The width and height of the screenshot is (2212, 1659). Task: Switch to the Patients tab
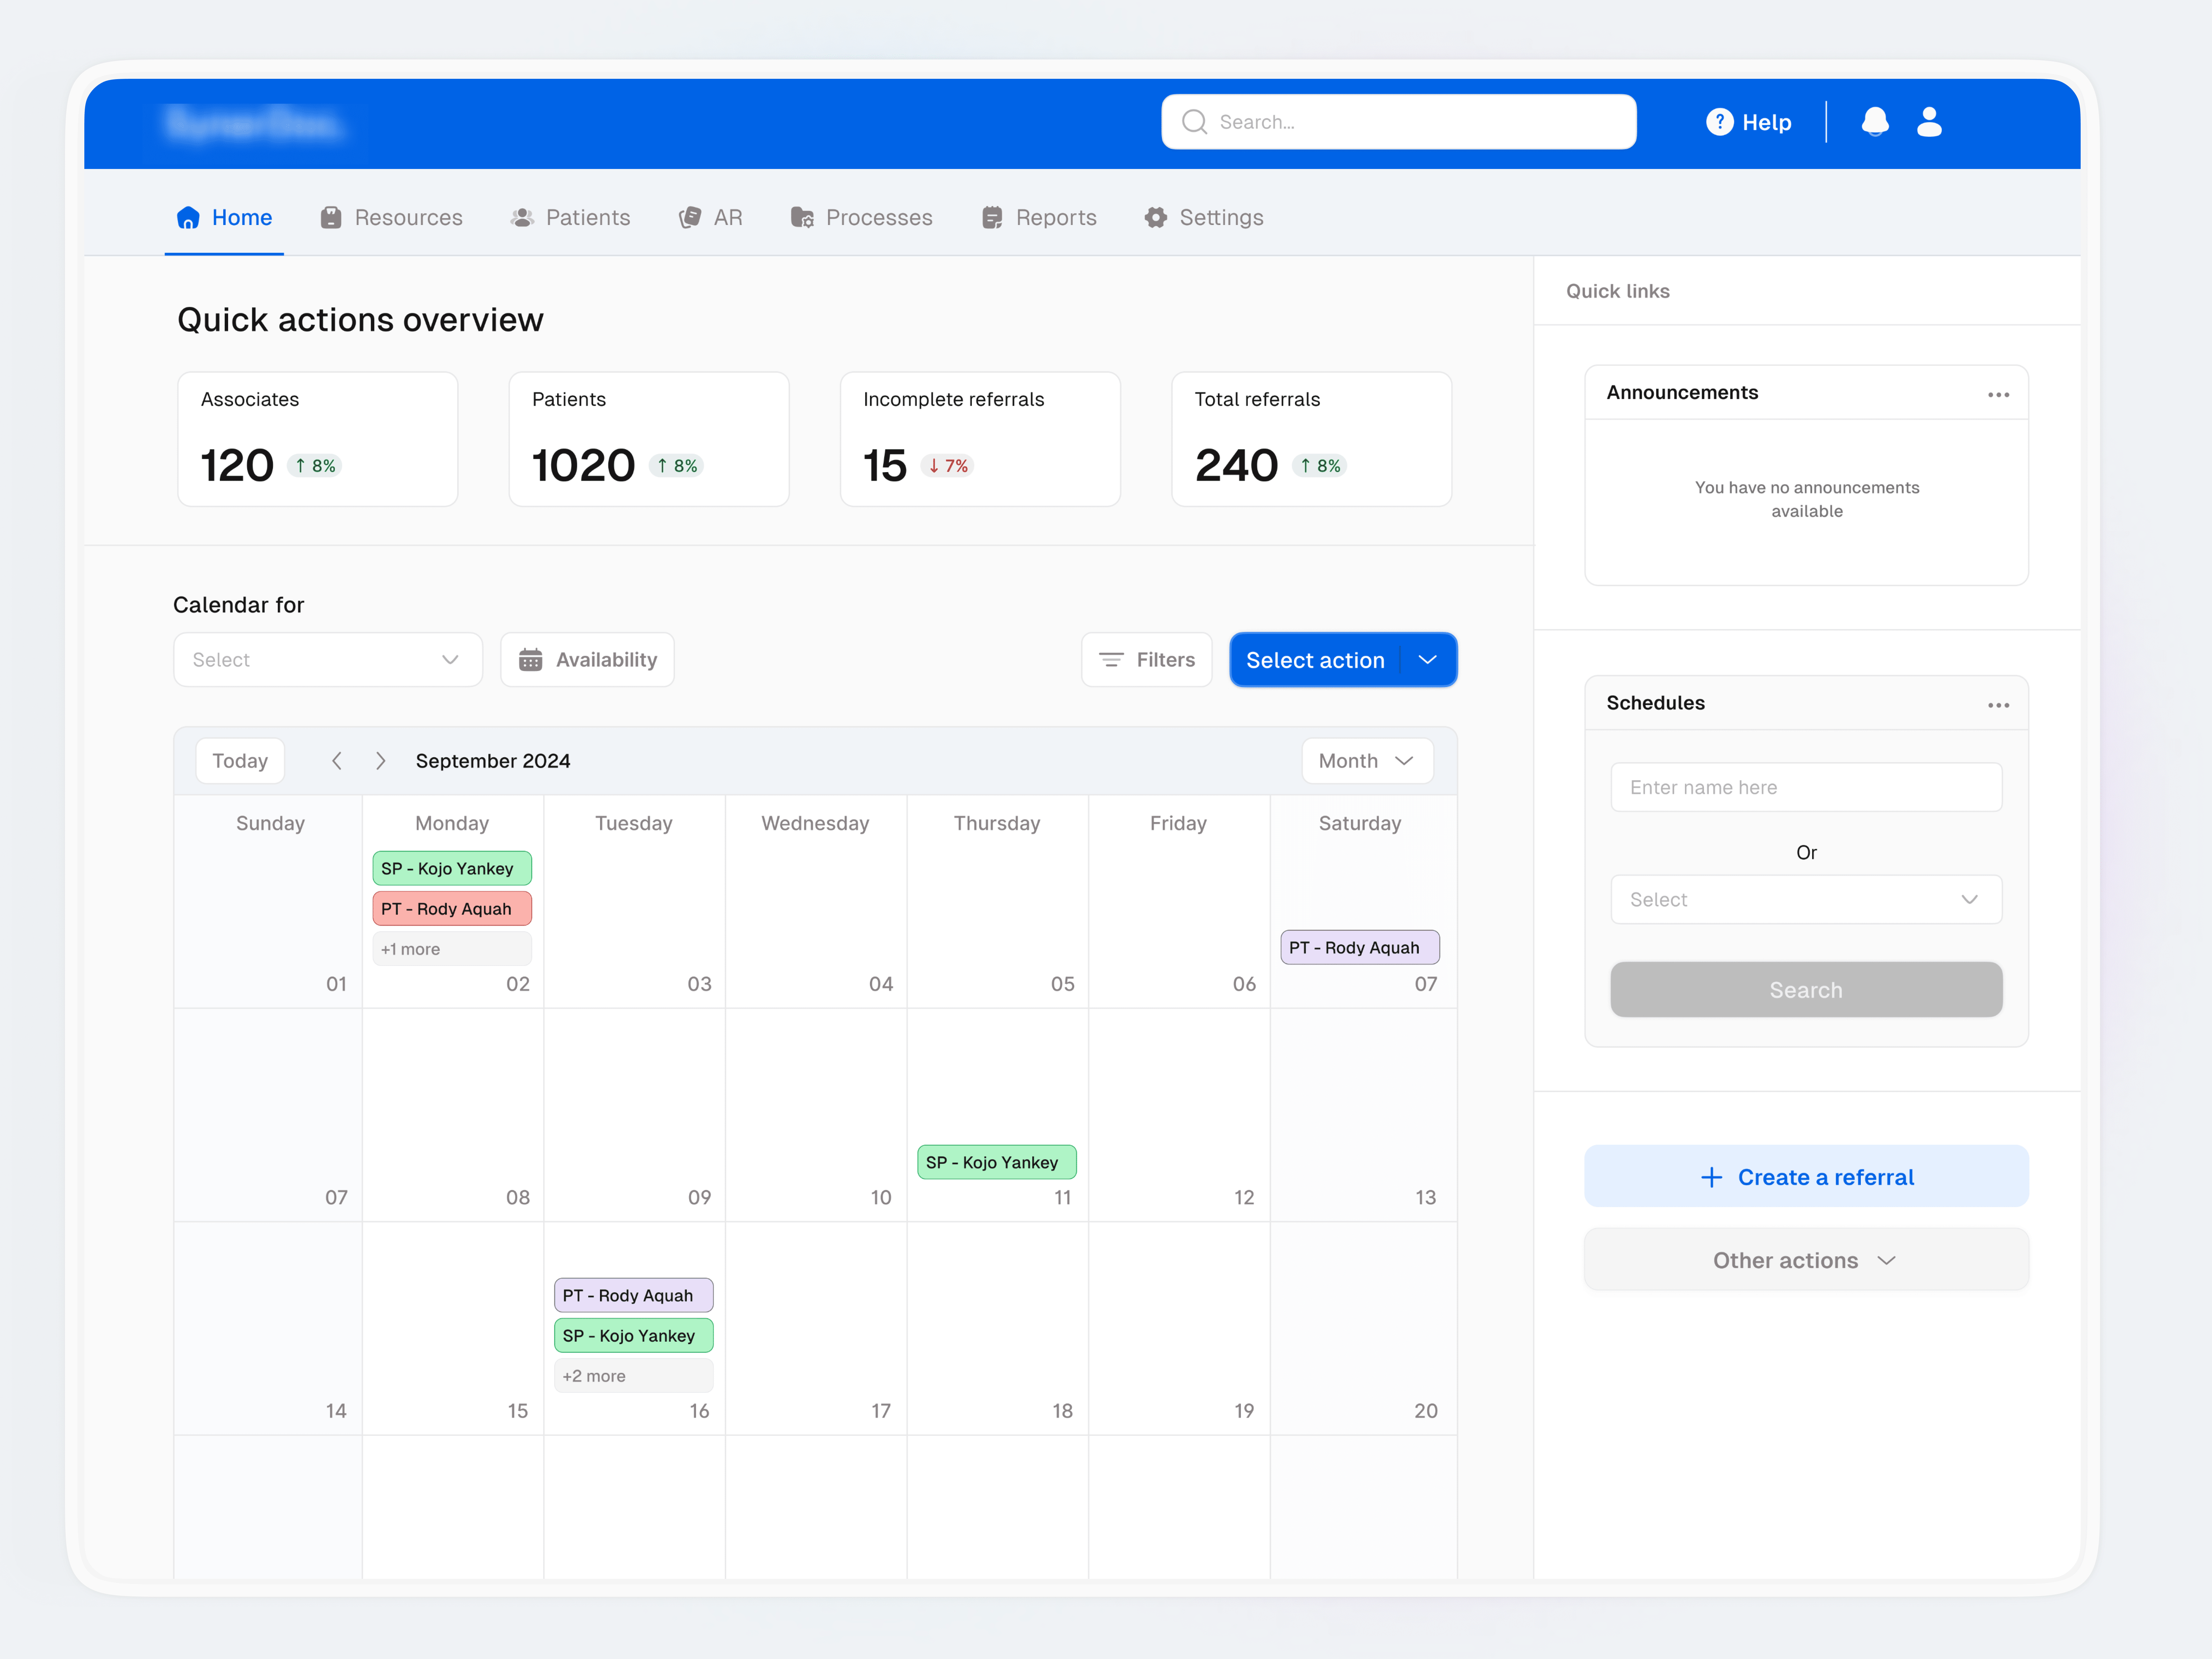pyautogui.click(x=570, y=218)
